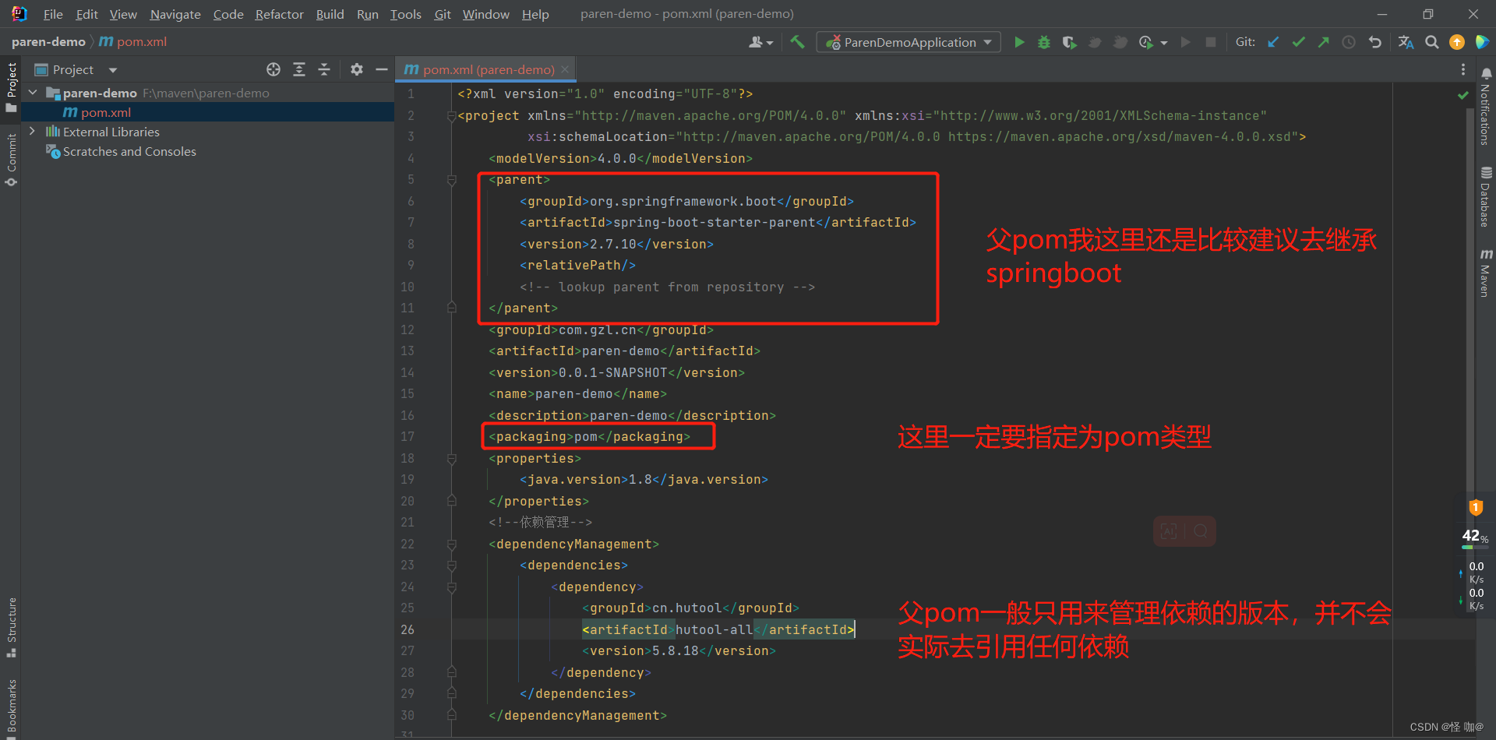Open the Navigate menu
The width and height of the screenshot is (1496, 740).
pos(175,14)
